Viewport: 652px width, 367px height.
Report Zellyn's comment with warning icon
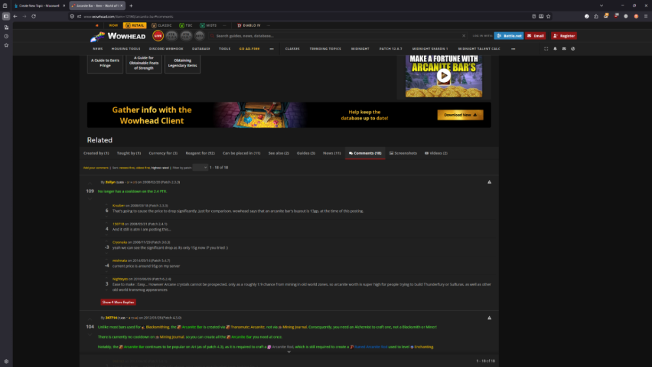pyautogui.click(x=490, y=182)
